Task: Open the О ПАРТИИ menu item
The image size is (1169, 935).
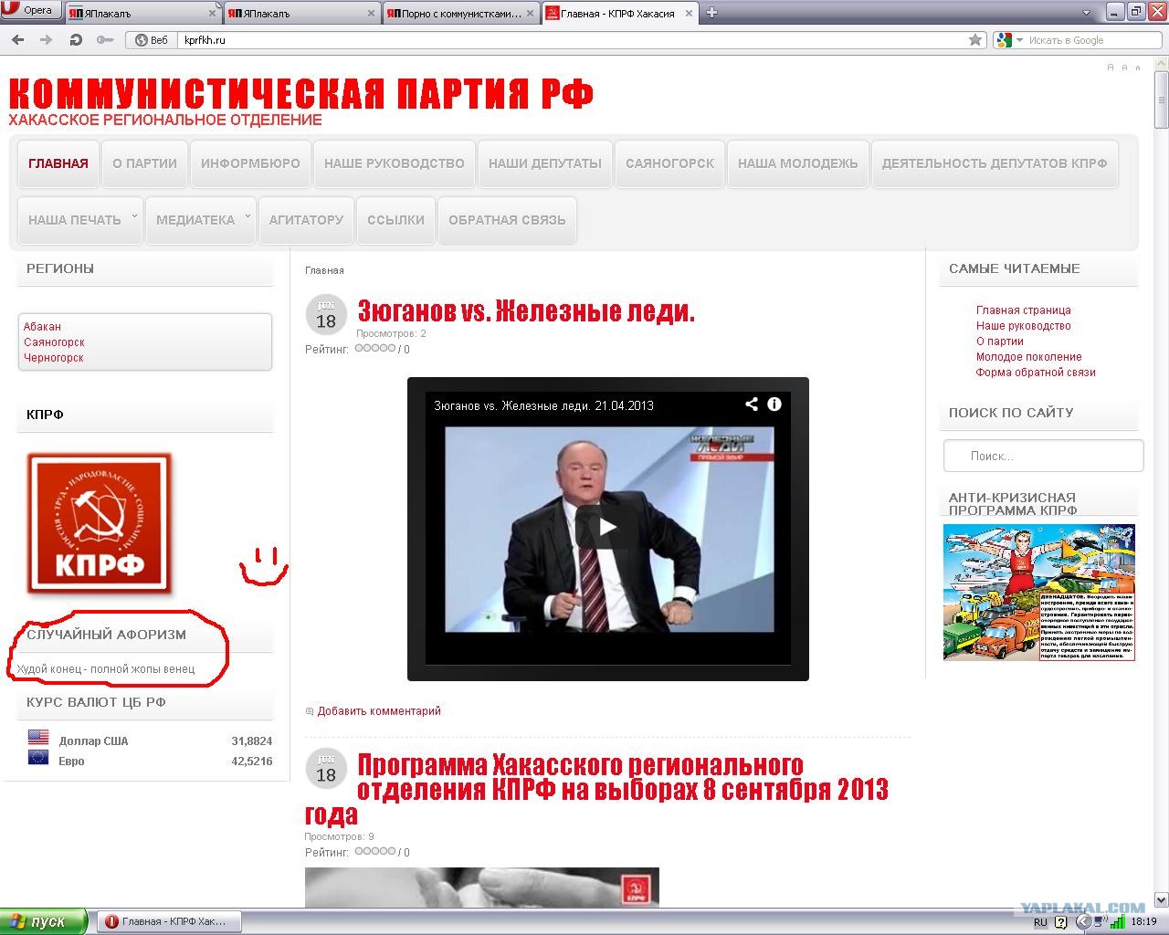Action: click(145, 163)
